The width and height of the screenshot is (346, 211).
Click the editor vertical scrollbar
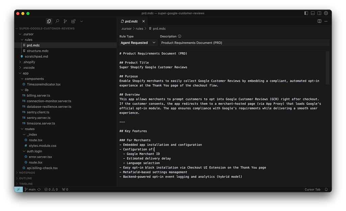click(x=327, y=68)
